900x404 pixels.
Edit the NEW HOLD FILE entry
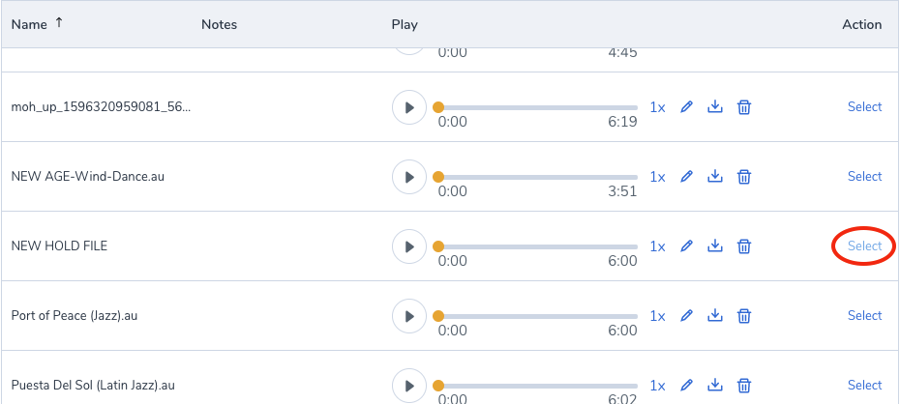coord(687,246)
